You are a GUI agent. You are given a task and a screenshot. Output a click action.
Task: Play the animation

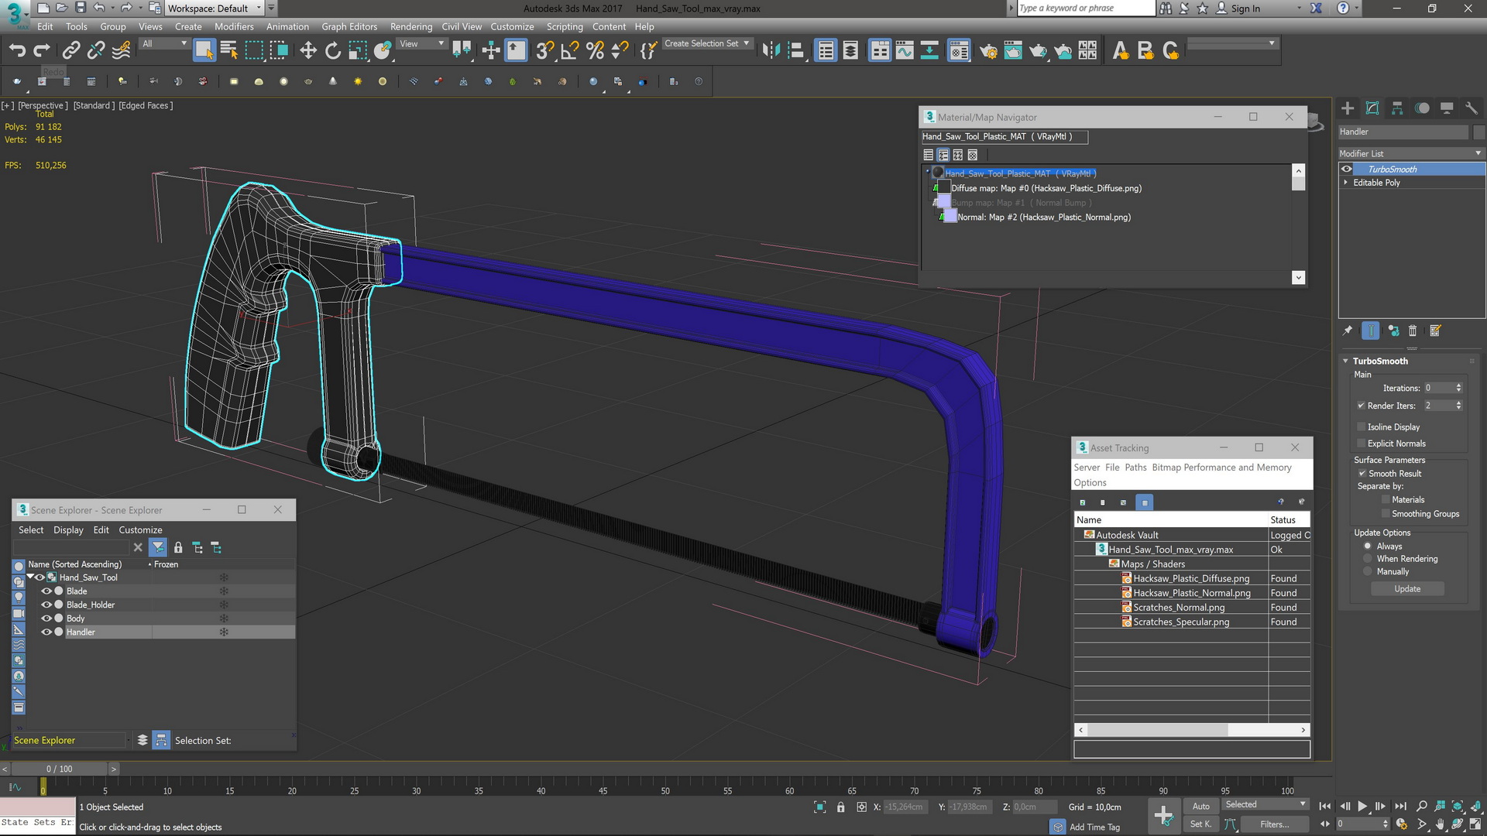click(1362, 807)
